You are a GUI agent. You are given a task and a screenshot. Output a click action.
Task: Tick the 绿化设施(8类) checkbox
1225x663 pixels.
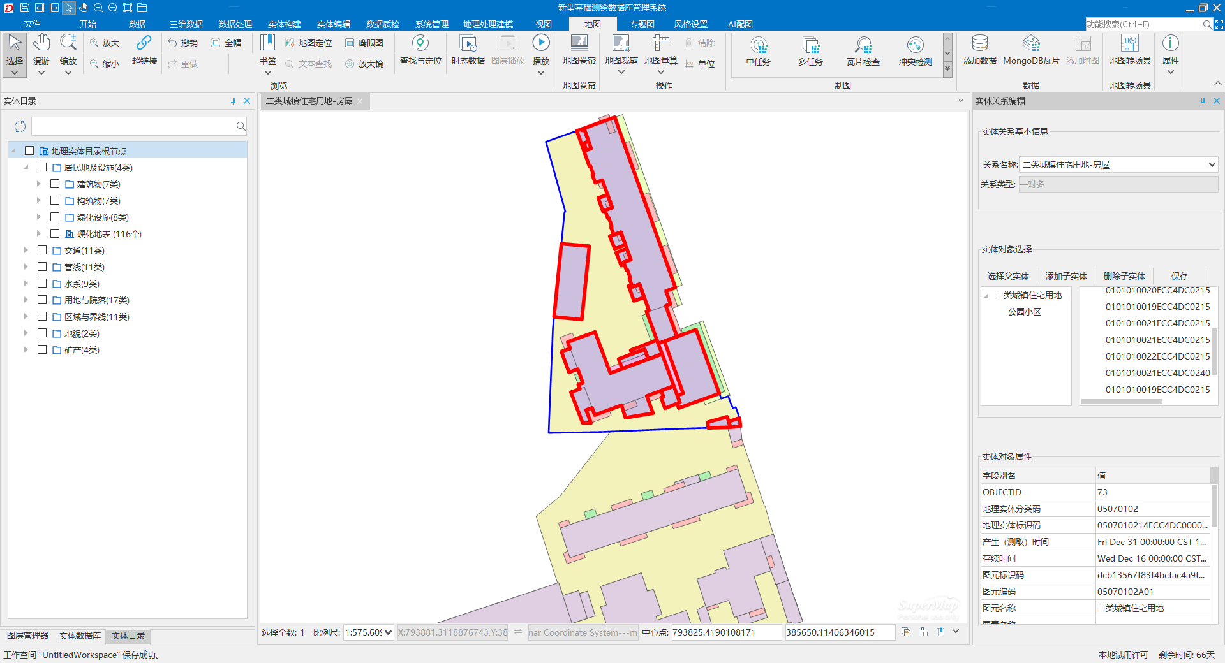[x=55, y=217]
